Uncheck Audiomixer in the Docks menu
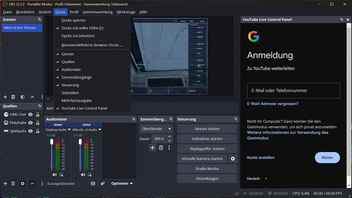Screen dimensions: 352x198 (92, 70)
